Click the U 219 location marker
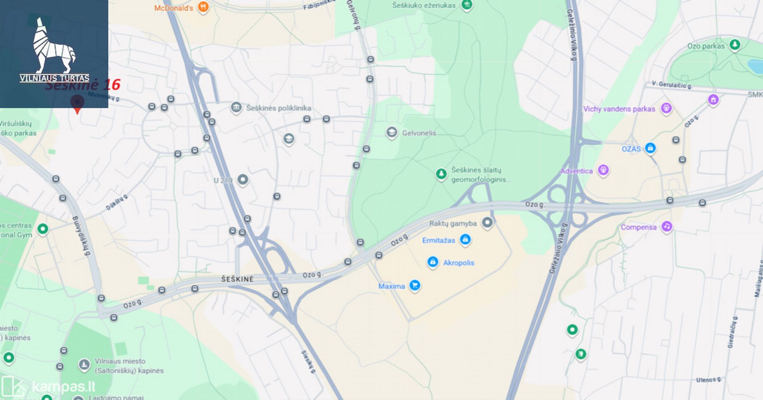 coord(243,180)
